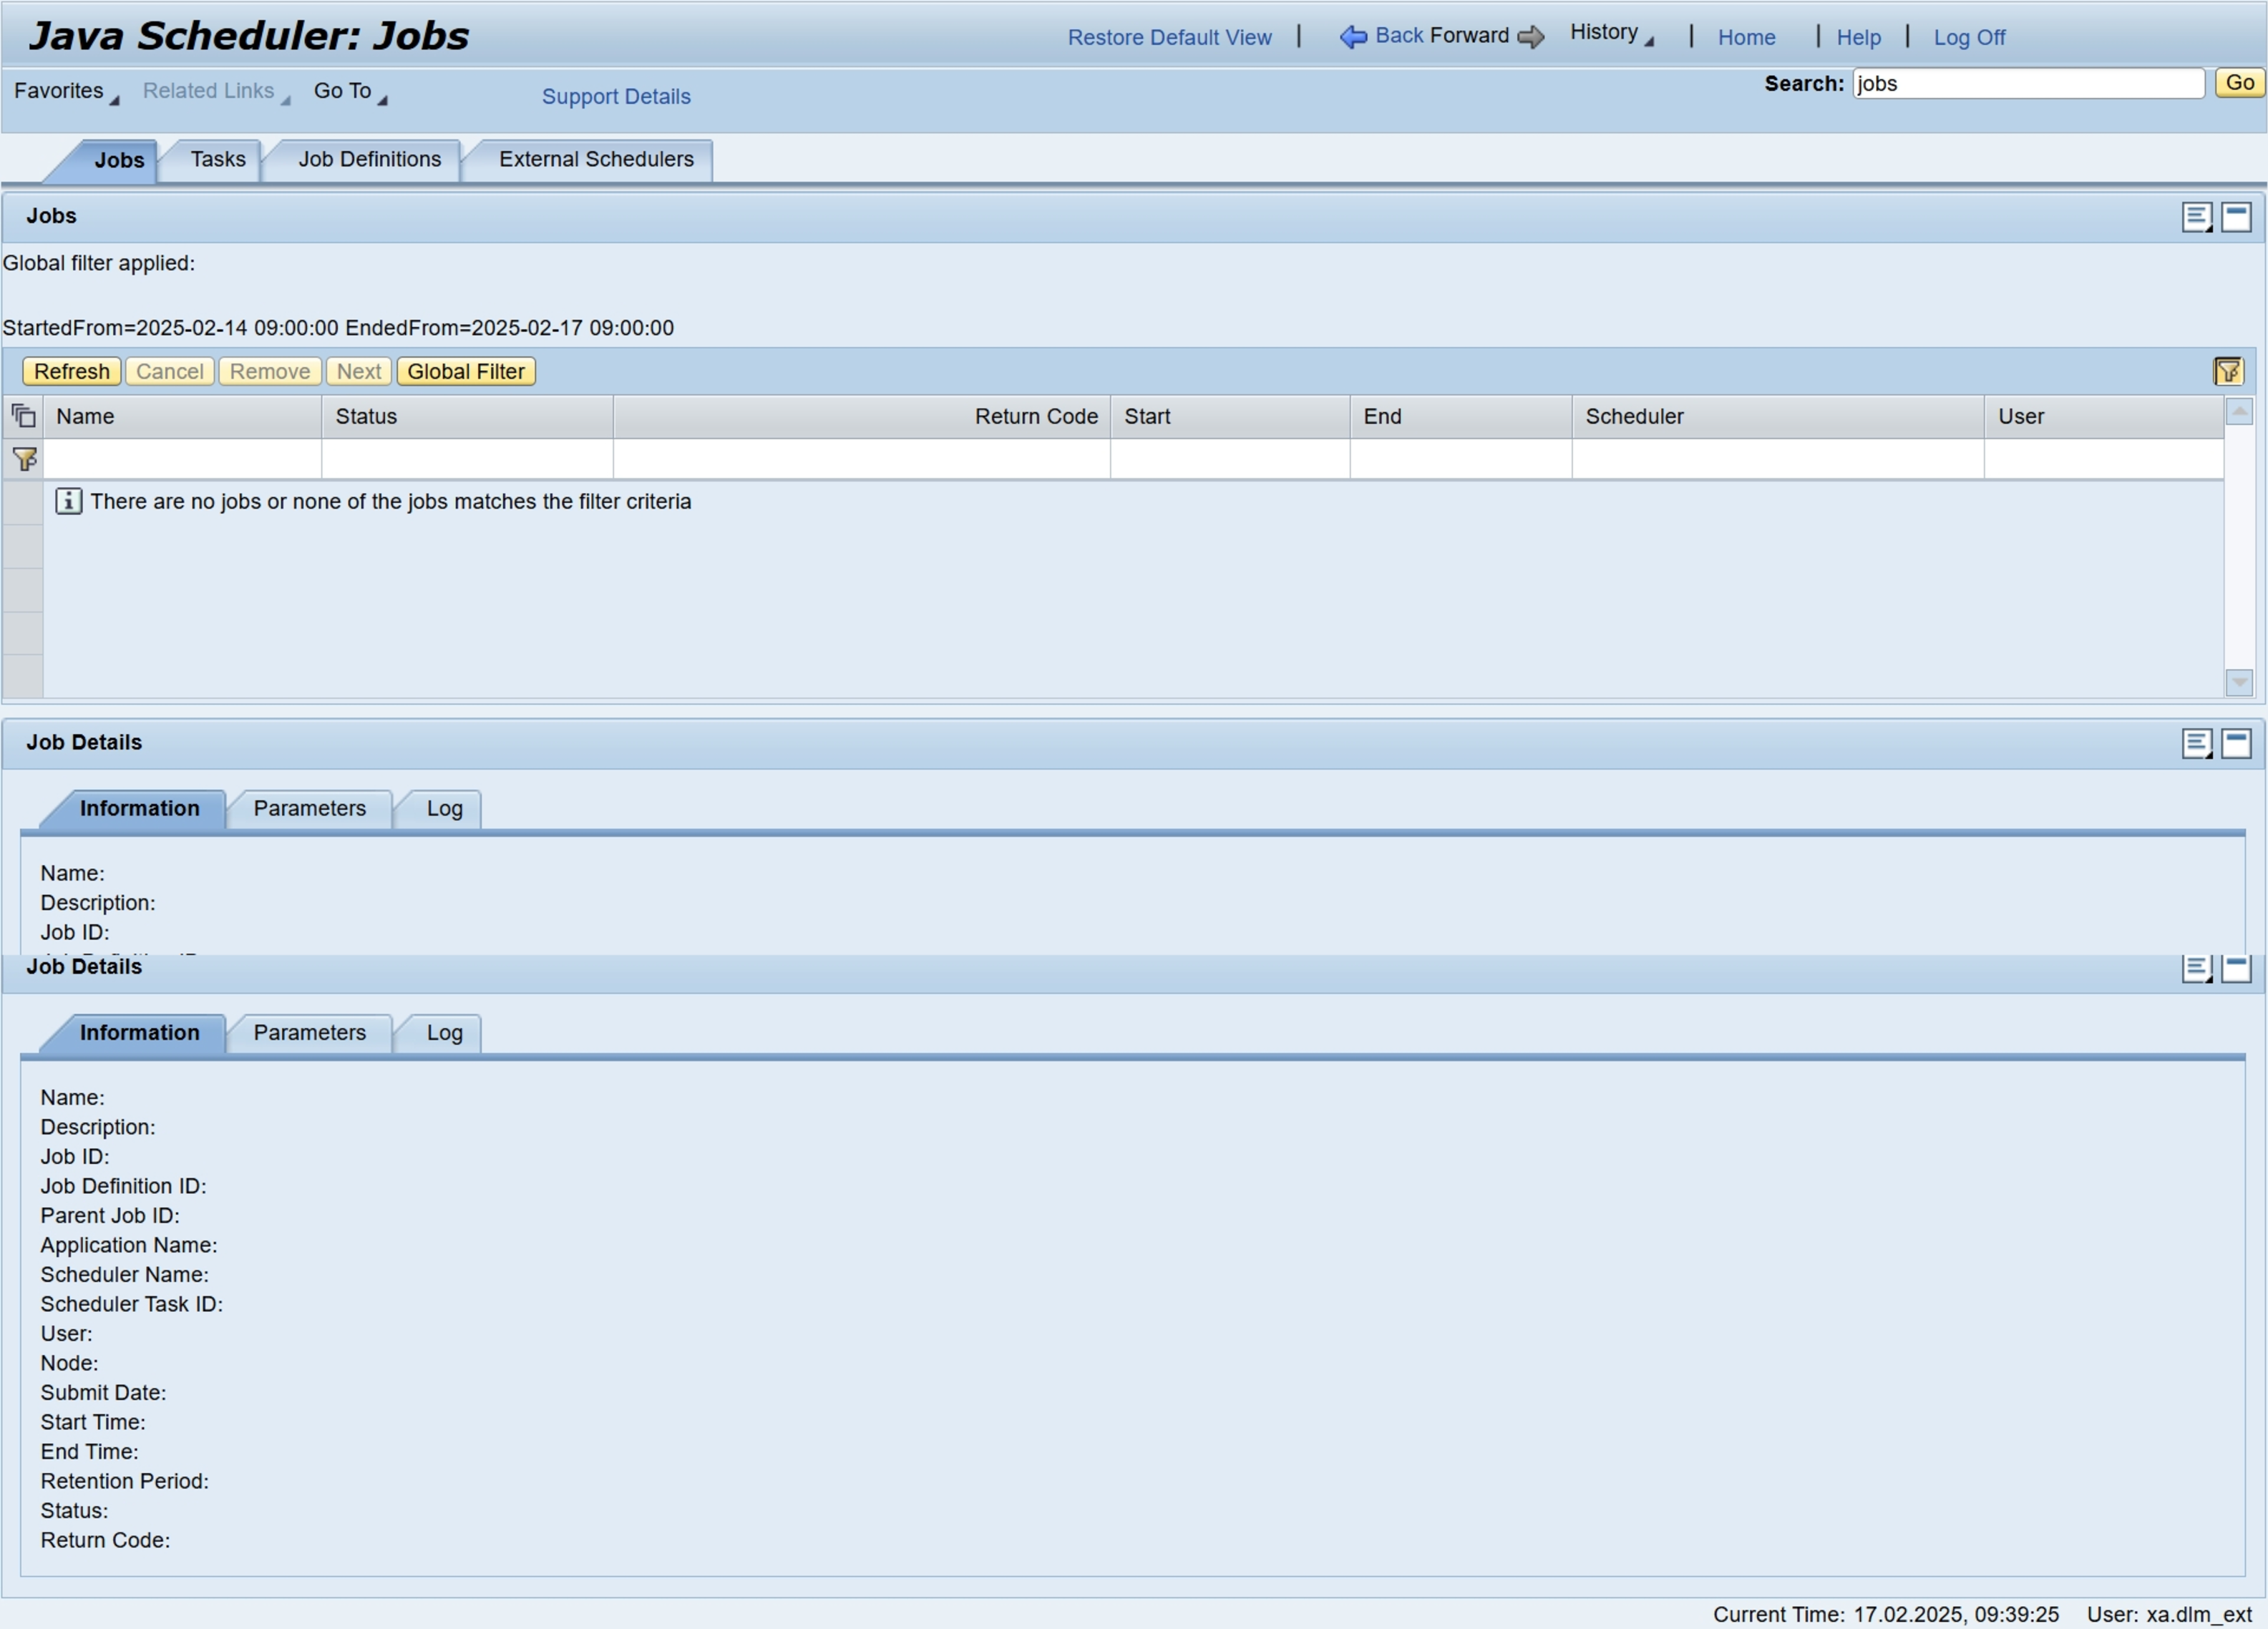Open the Help link
This screenshot has height=1629, width=2268.
(1859, 38)
